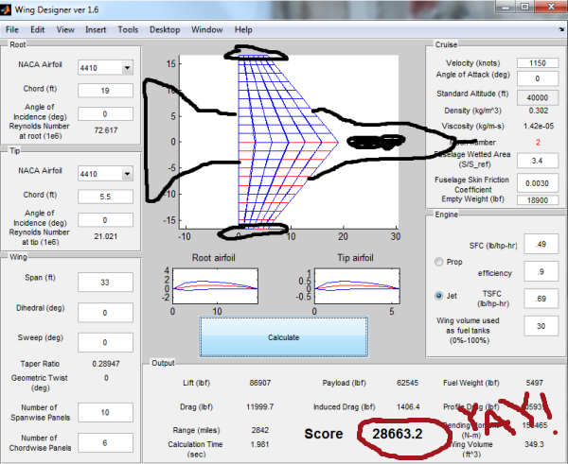The image size is (568, 464).
Task: Open the Help menu
Action: point(243,29)
